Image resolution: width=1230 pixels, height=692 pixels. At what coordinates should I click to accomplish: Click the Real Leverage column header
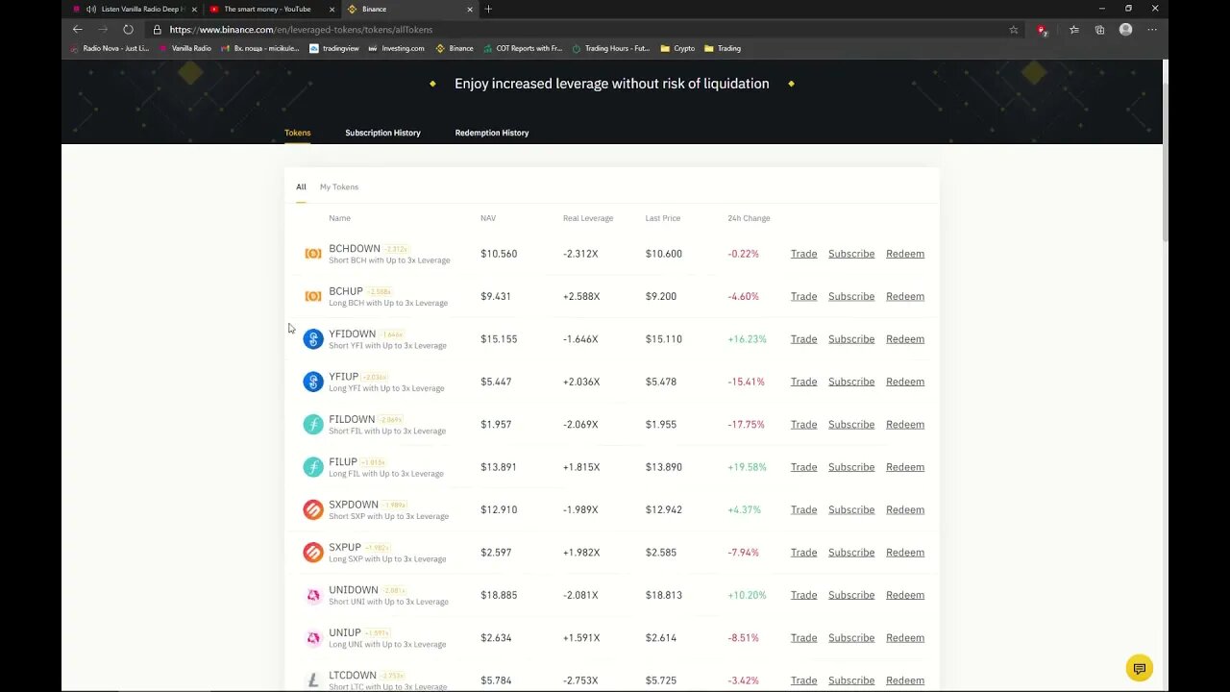(588, 218)
